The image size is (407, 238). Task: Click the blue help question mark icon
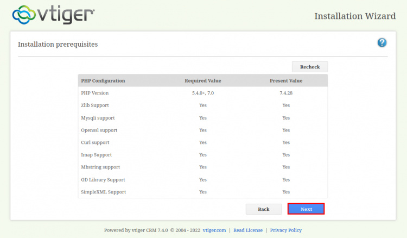pos(382,43)
